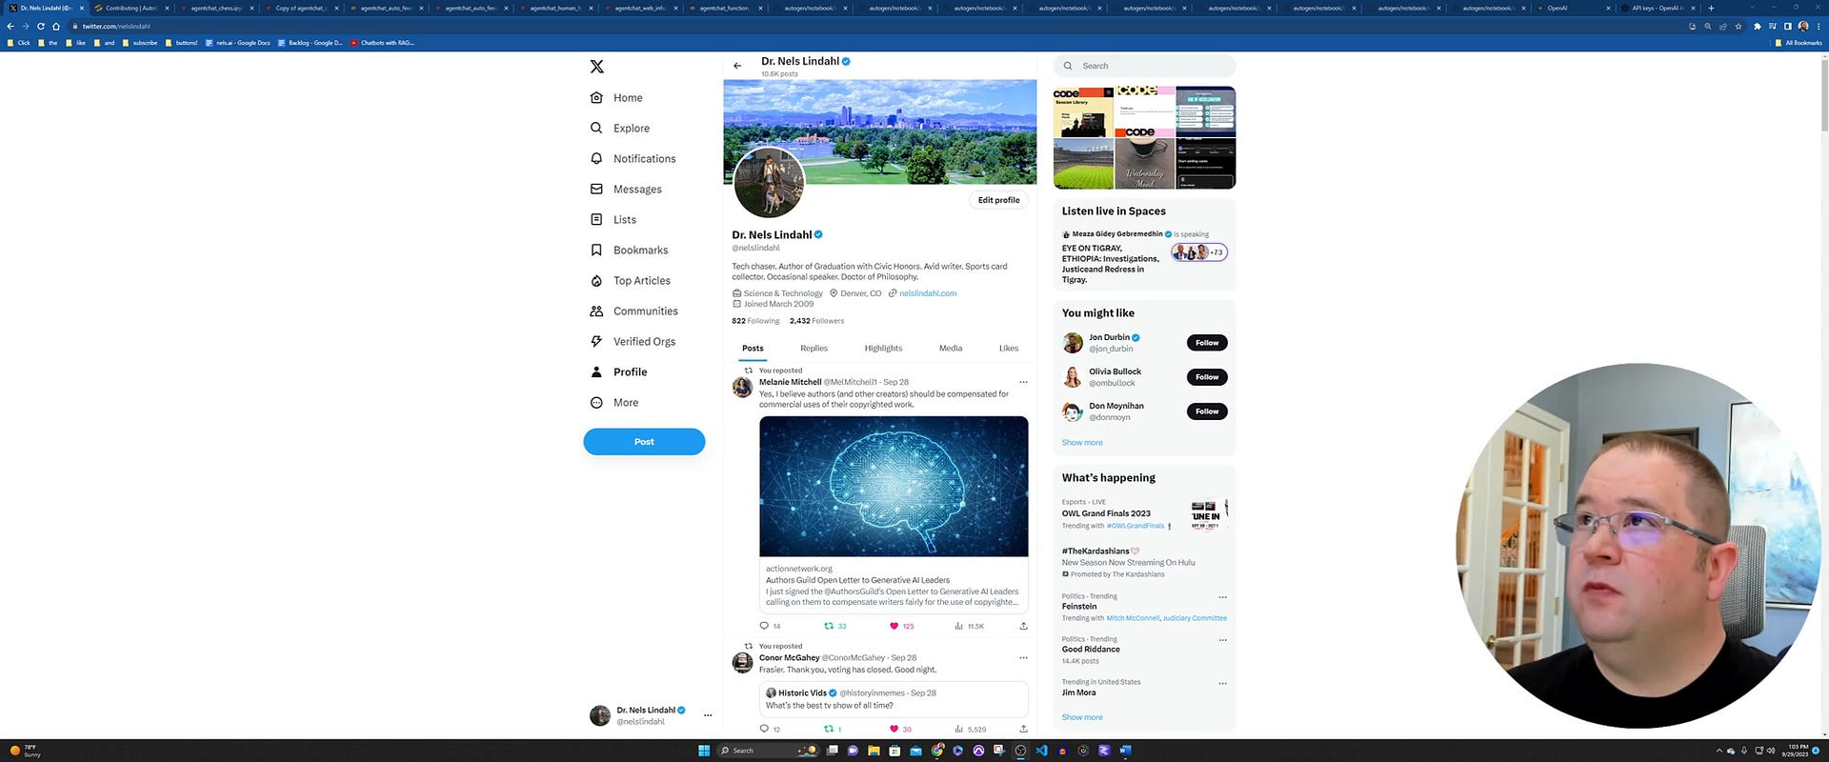Follow Olivia Bullock

[1207, 377]
